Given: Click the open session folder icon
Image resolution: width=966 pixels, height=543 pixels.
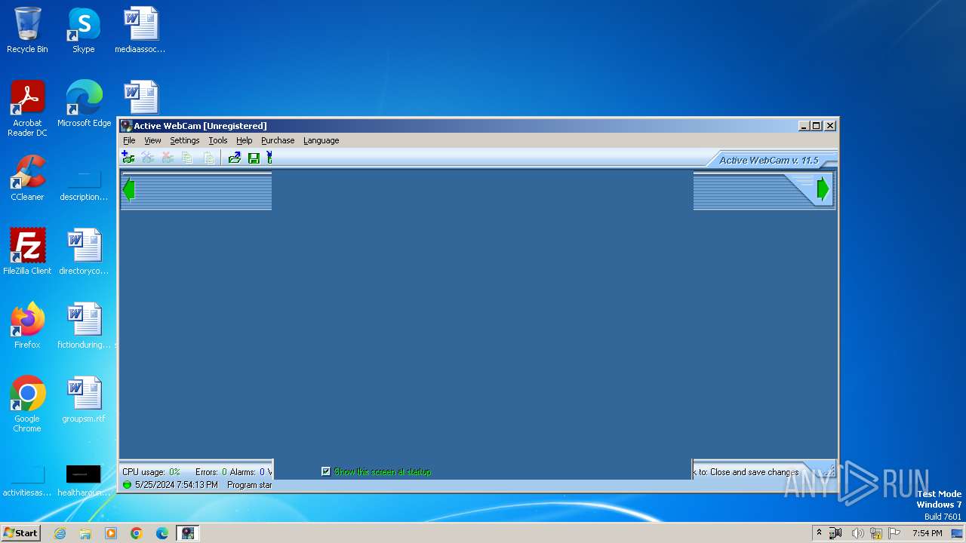Looking at the screenshot, I should pos(234,158).
